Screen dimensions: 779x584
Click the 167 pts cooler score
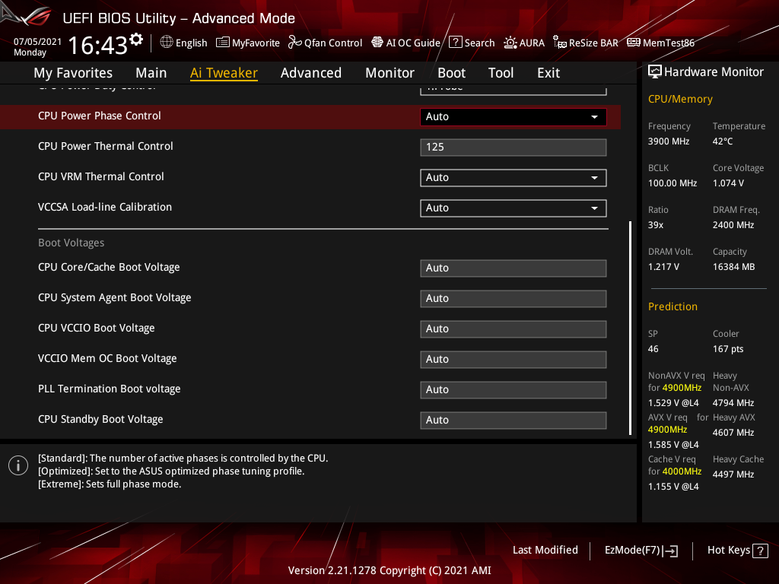(728, 349)
